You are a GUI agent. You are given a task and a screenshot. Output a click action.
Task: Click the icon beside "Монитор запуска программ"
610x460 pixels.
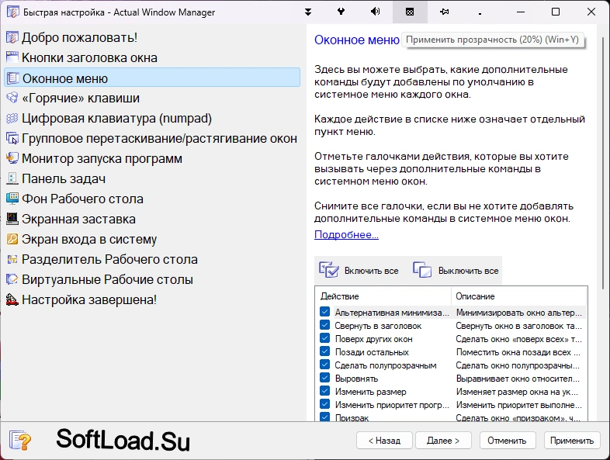(12, 158)
